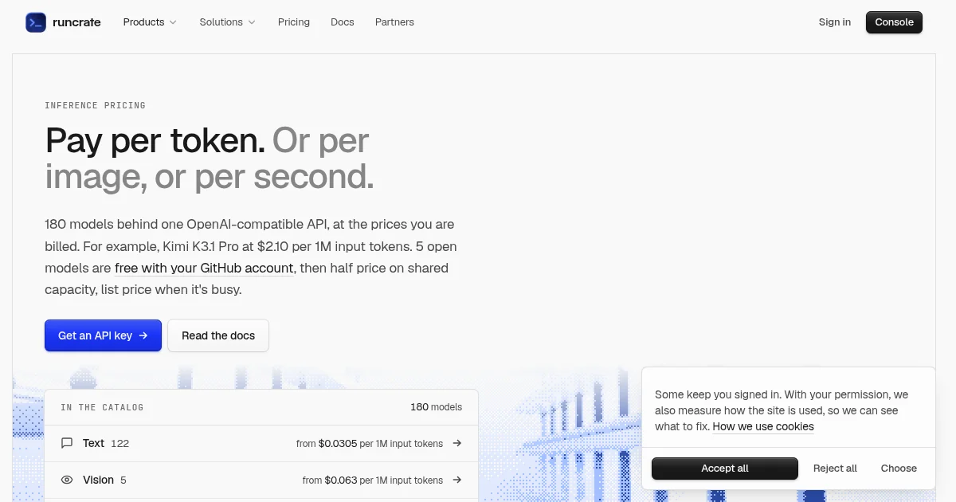956x502 pixels.
Task: Click the from $0.063 per 1M input tokens text
Action: point(373,480)
